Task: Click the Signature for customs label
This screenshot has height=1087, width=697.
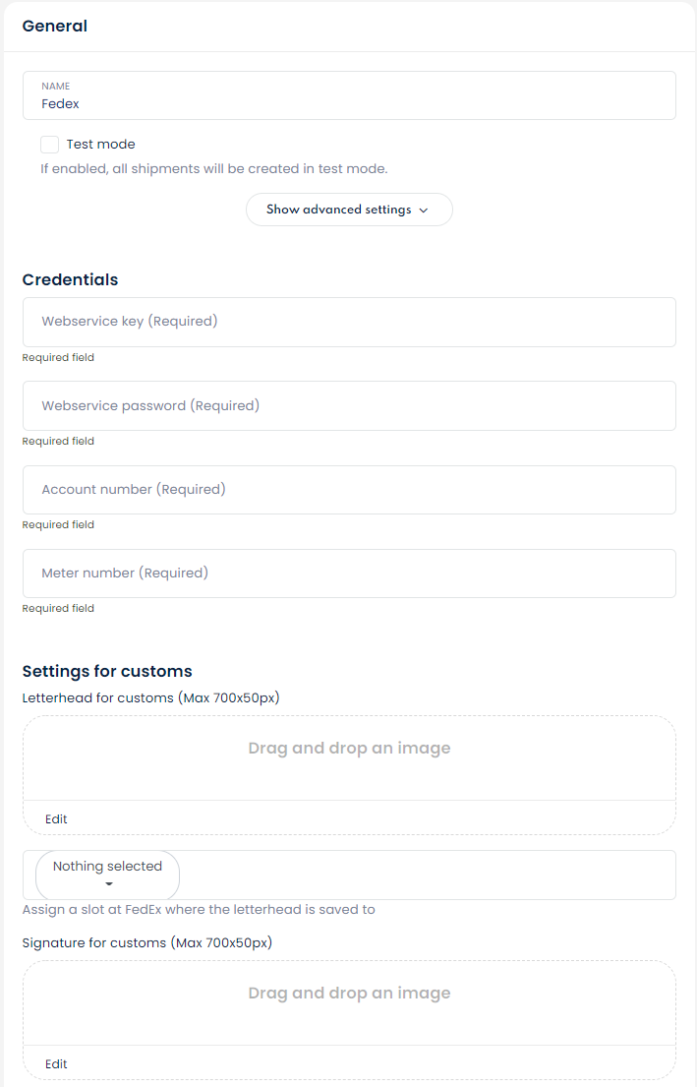Action: [146, 942]
